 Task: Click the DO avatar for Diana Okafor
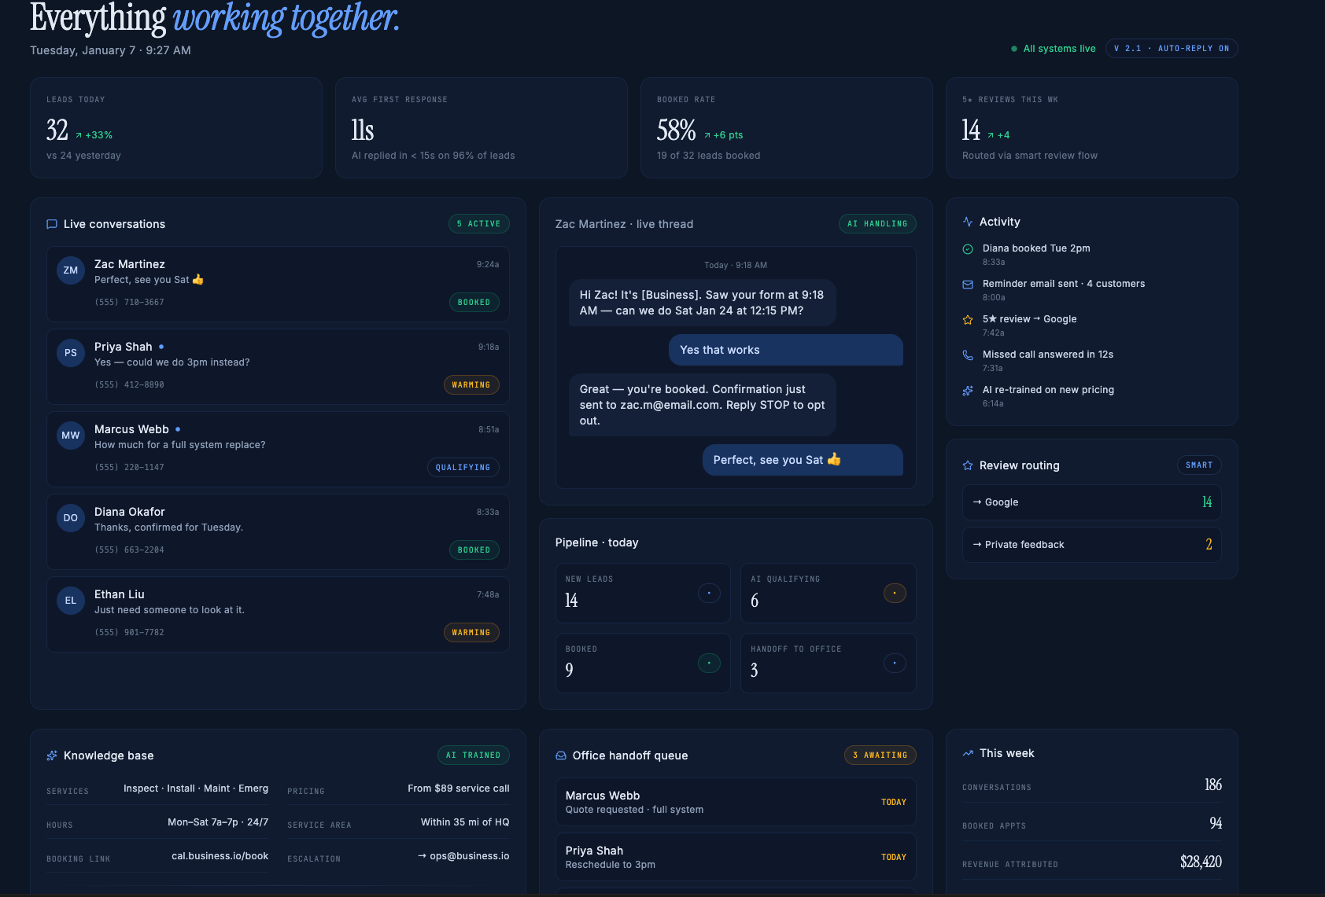pos(71,518)
